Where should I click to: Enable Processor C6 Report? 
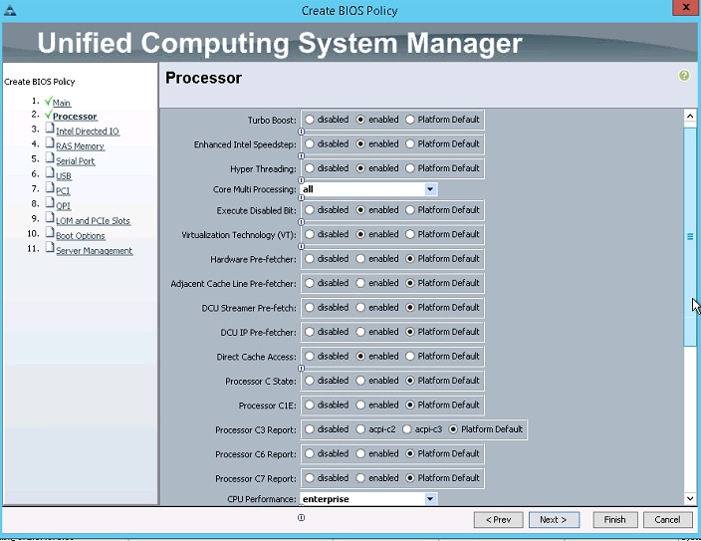point(360,453)
